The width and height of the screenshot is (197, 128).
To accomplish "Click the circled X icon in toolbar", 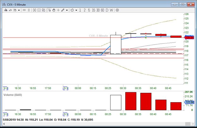I will pos(117,10).
